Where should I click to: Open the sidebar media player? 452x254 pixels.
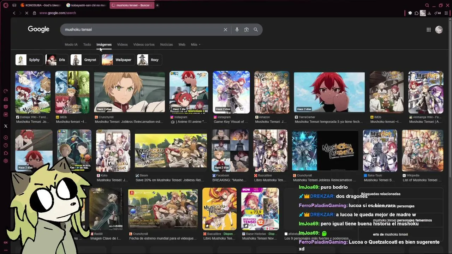click(6, 138)
